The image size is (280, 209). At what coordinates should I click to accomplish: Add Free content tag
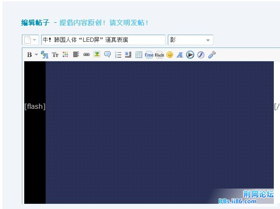coord(149,55)
